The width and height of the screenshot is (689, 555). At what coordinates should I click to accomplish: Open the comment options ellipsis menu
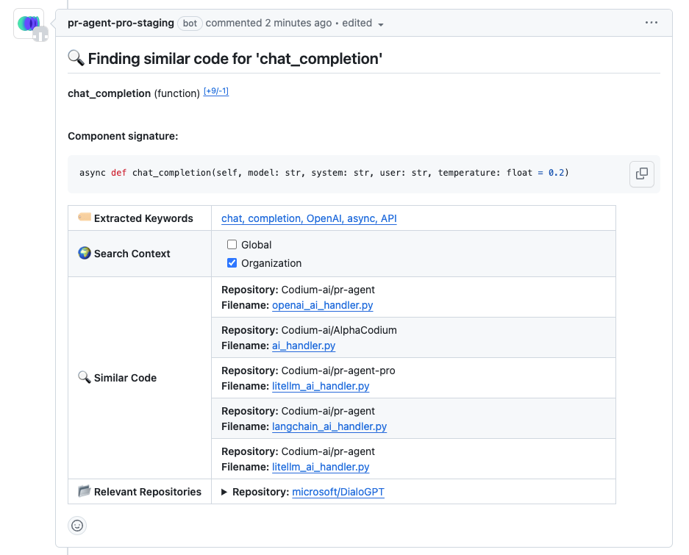tap(651, 23)
